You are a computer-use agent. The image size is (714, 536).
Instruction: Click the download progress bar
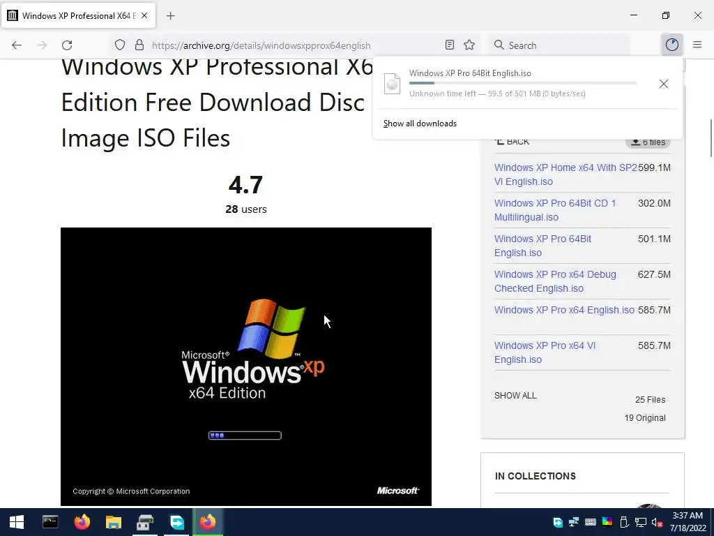pos(523,83)
